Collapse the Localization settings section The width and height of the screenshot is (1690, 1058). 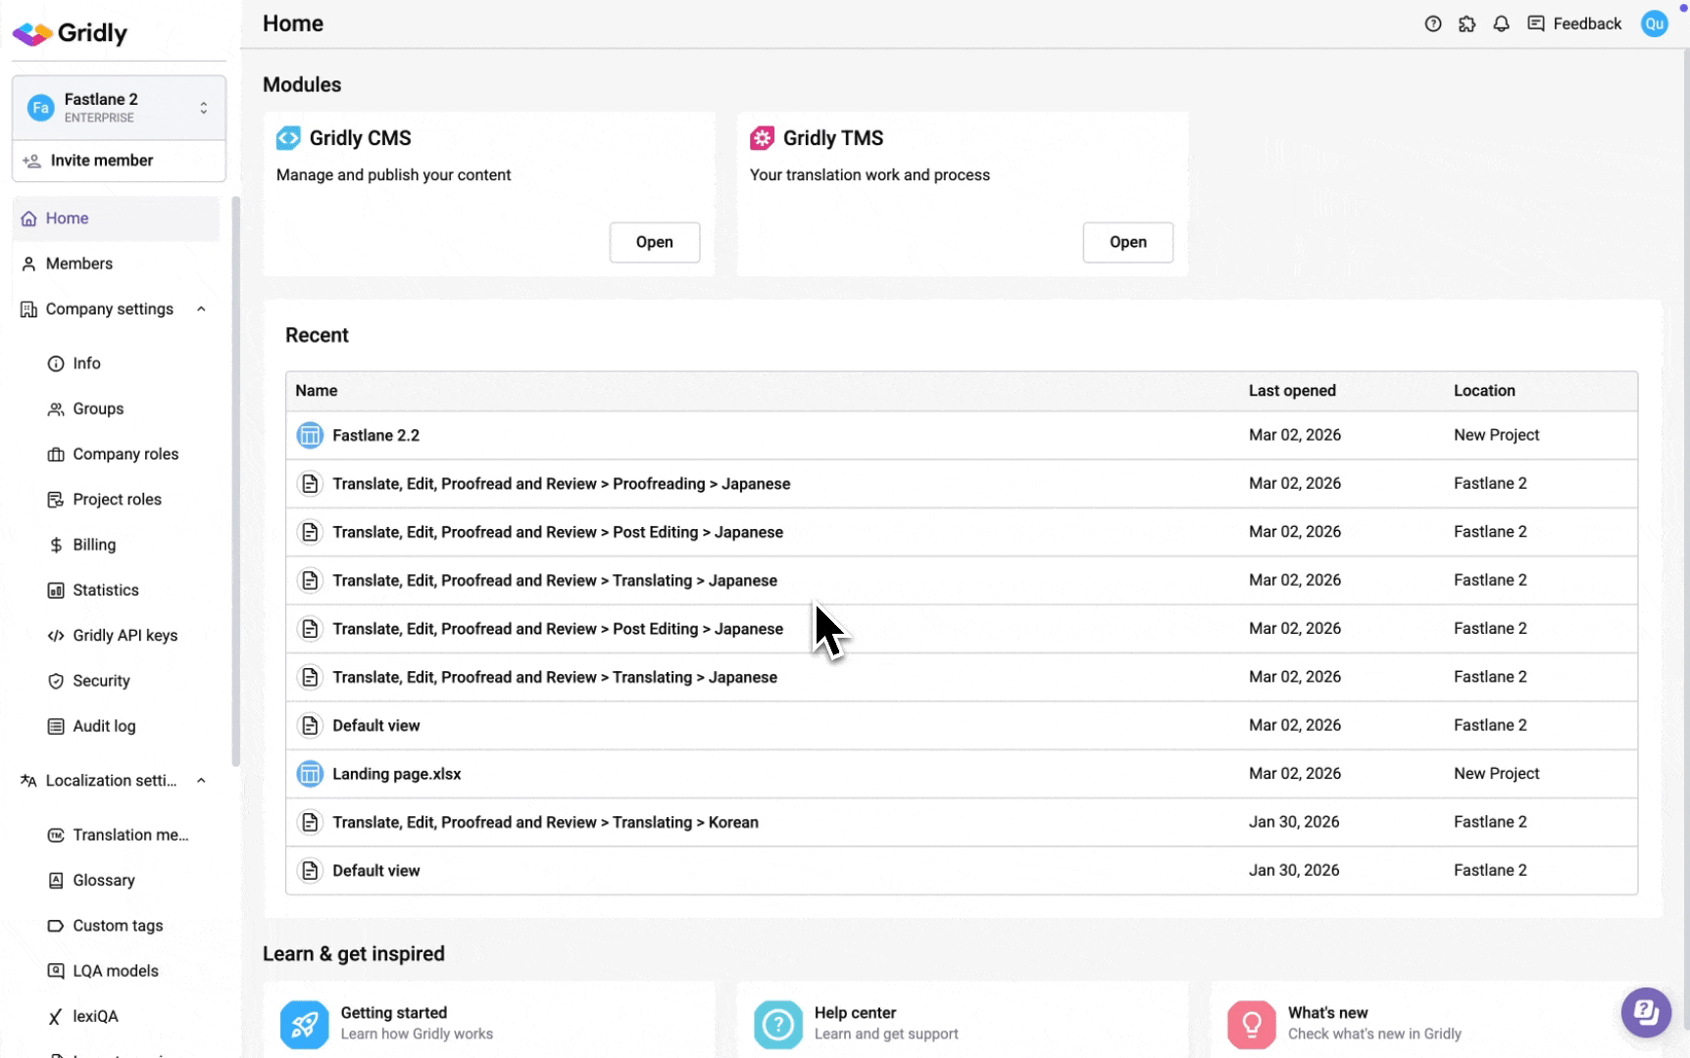pyautogui.click(x=201, y=781)
